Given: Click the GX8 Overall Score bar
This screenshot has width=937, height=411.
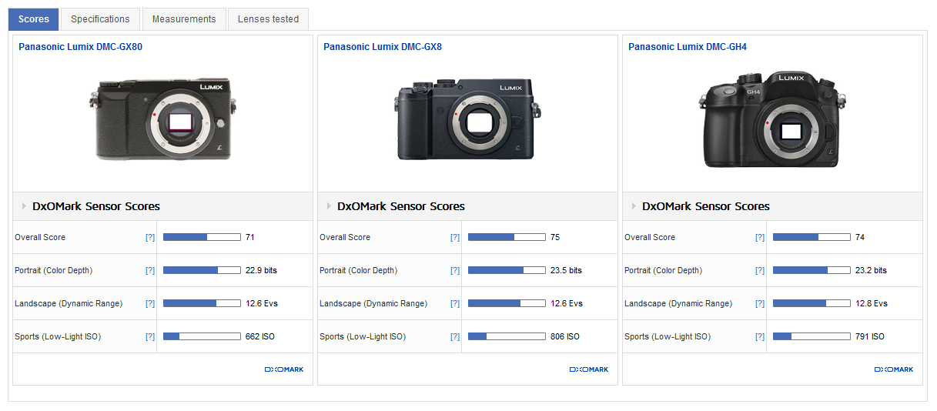Looking at the screenshot, I should (507, 237).
